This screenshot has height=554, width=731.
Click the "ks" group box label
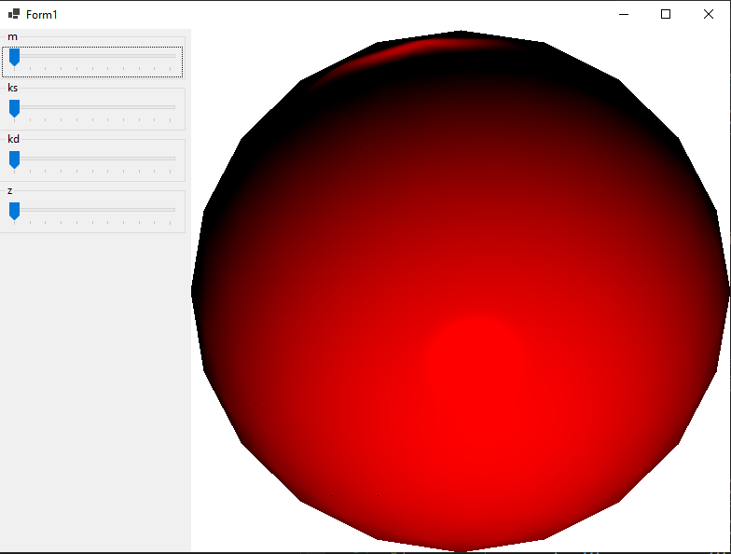13,88
